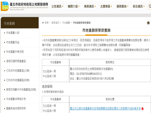
Task: Click the 1.未領保管款案件查詢 text
Action: coord(53,92)
